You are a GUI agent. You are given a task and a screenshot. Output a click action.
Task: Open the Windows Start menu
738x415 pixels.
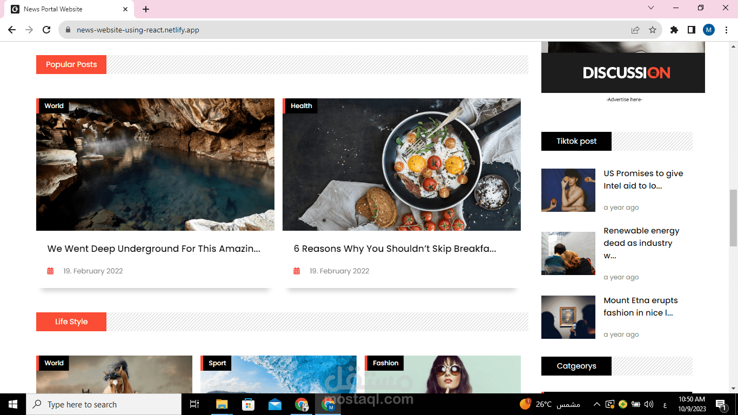pos(13,404)
